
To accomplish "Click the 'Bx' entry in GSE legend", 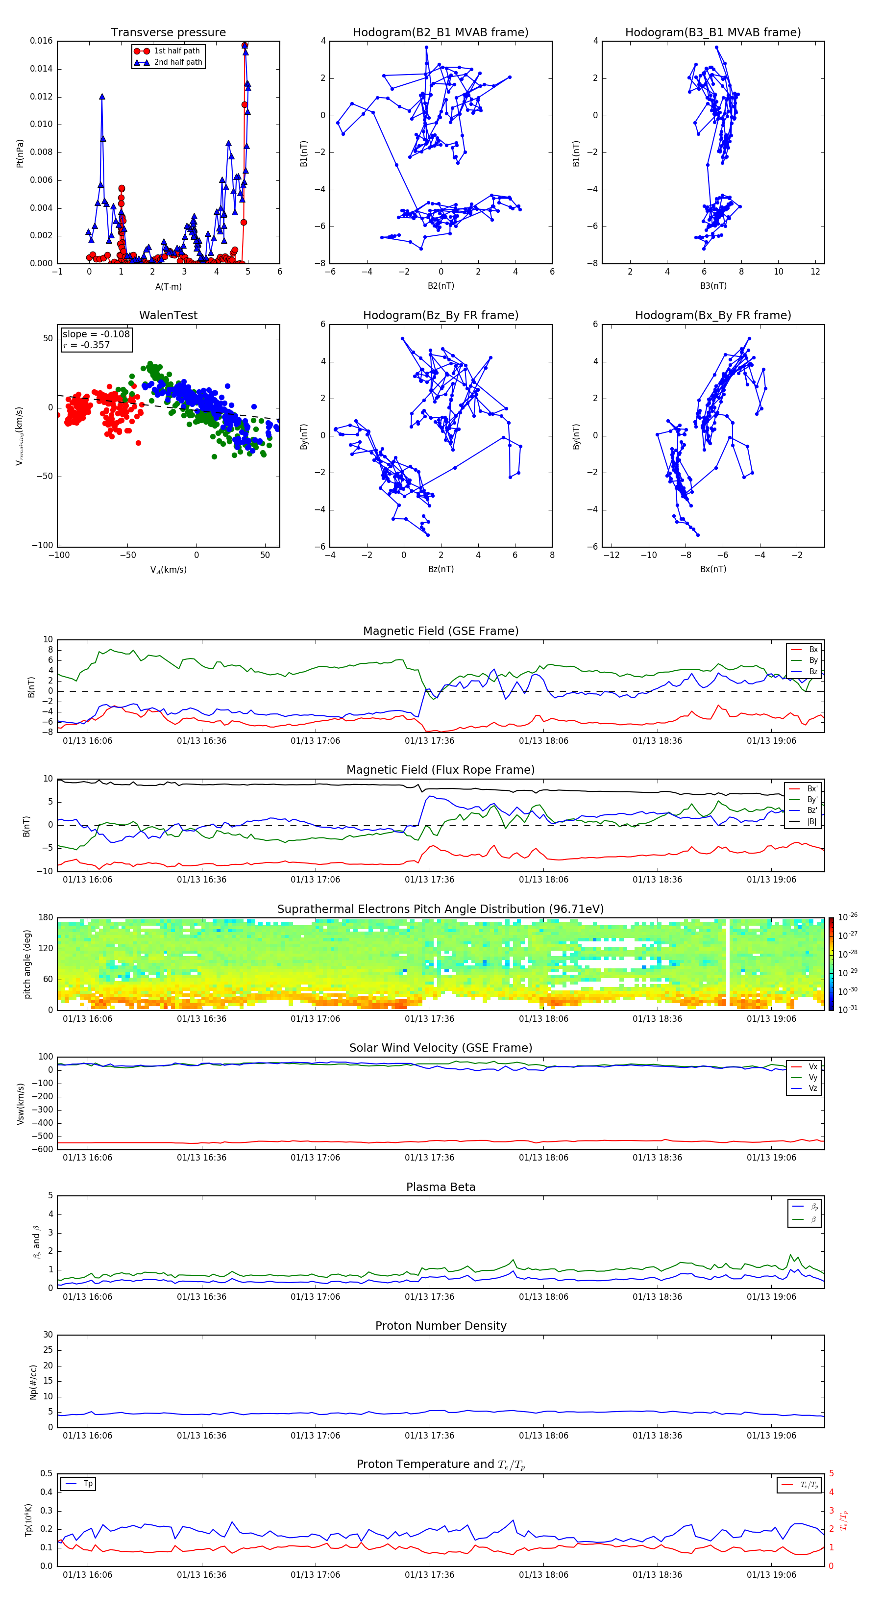I will pyautogui.click(x=804, y=650).
